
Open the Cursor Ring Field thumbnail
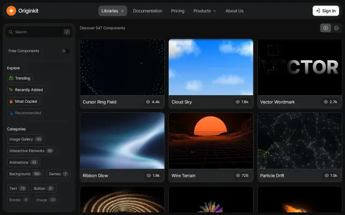tap(122, 67)
